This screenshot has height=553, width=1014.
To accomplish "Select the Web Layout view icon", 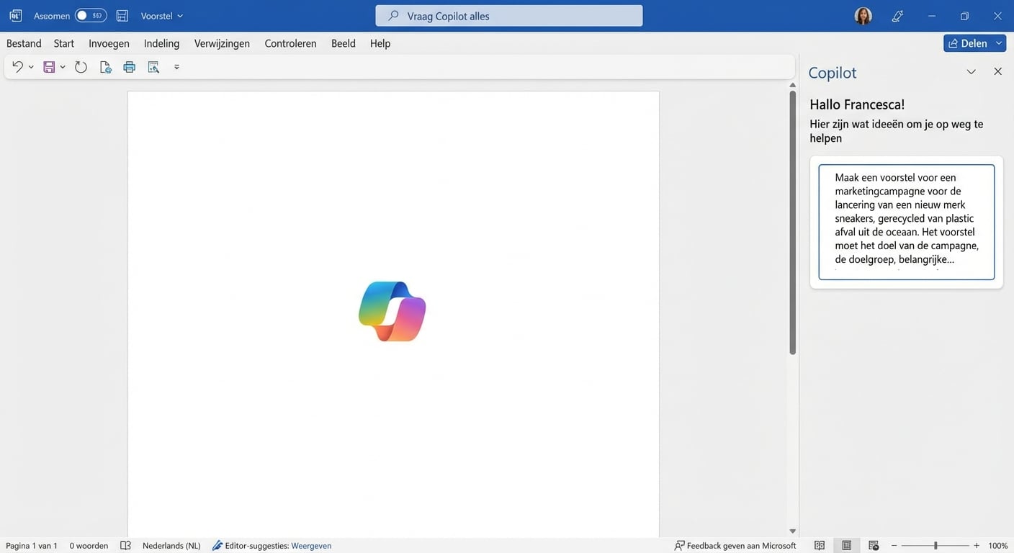I will 874,546.
